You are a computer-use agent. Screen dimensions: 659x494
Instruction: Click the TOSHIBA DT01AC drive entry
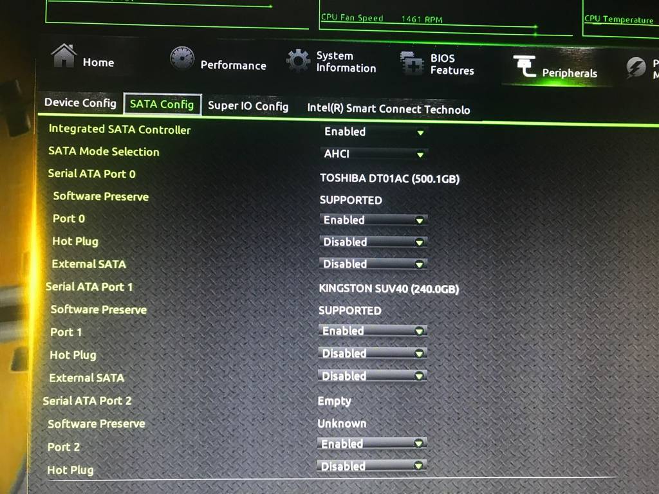tap(390, 179)
